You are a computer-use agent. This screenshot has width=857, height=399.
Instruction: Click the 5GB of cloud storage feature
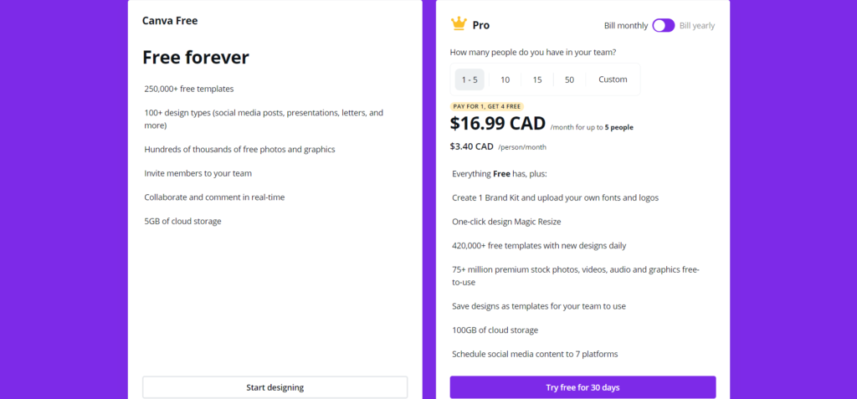click(182, 222)
